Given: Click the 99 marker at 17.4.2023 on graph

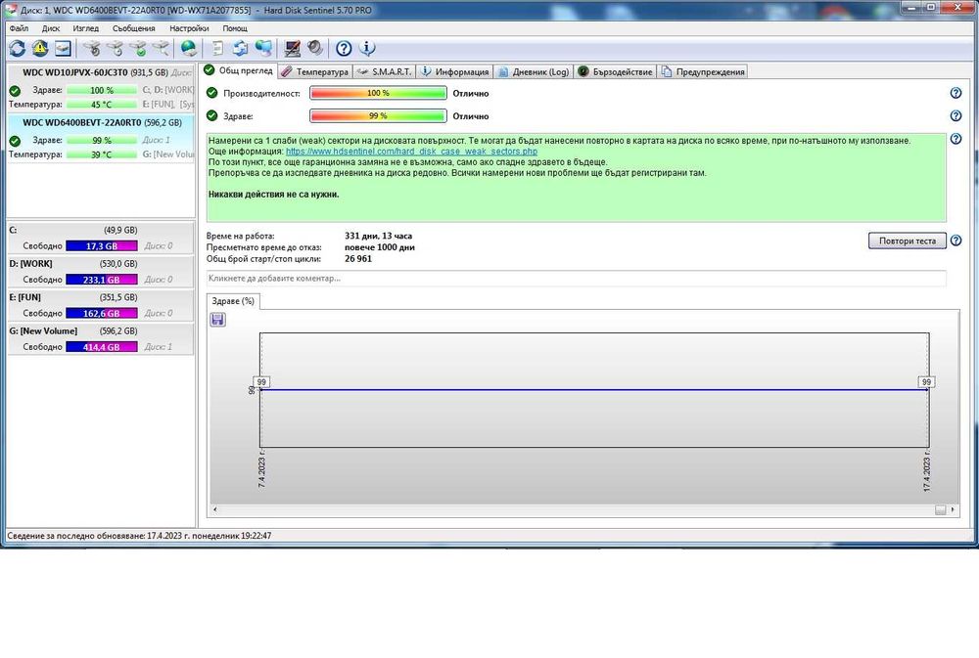Looking at the screenshot, I should tap(926, 381).
